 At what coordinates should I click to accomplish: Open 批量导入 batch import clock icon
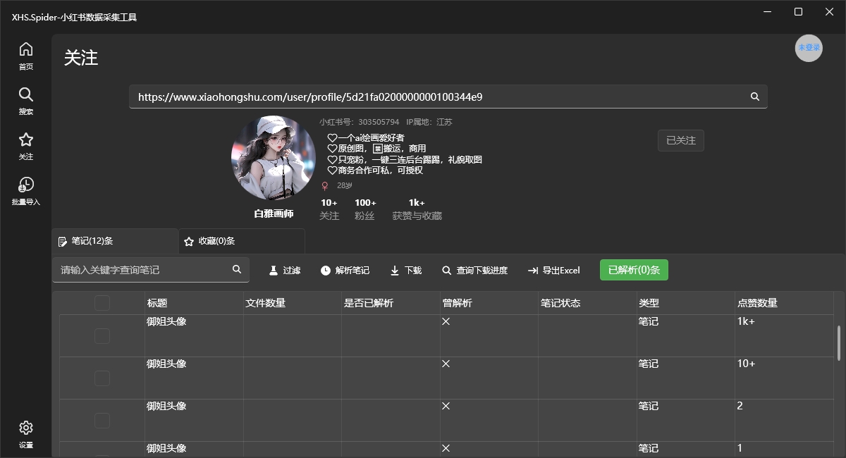pyautogui.click(x=26, y=185)
